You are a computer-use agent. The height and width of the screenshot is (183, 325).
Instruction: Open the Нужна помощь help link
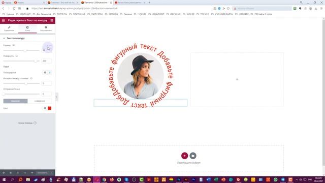click(x=27, y=123)
